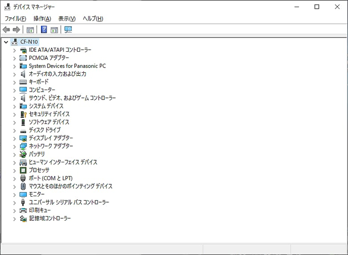Image resolution: width=348 pixels, height=255 pixels.
Task: Open the 操作(A) menu
Action: (x=42, y=18)
